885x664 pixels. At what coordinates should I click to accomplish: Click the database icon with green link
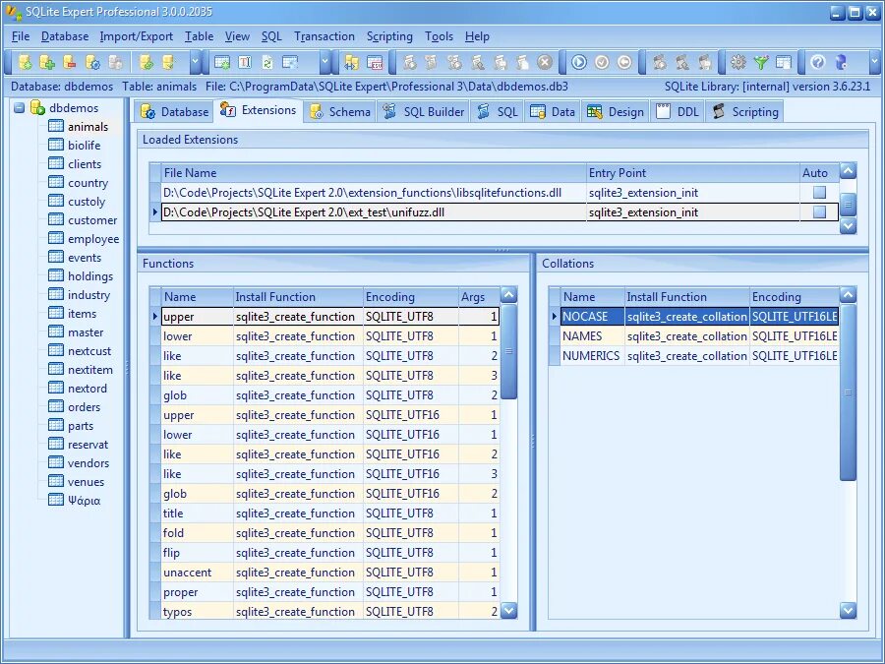coord(147,62)
